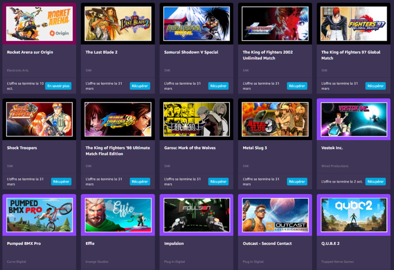394x270 pixels.
Task: Open the Rocket Arena cover image
Action: pyautogui.click(x=39, y=24)
